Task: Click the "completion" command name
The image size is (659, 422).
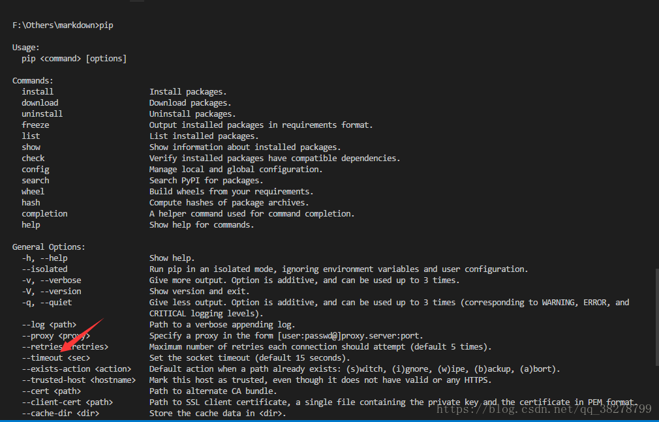Action: click(x=44, y=214)
